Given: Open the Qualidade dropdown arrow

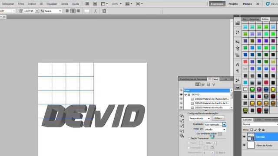Looking at the screenshot, I should 224,125.
